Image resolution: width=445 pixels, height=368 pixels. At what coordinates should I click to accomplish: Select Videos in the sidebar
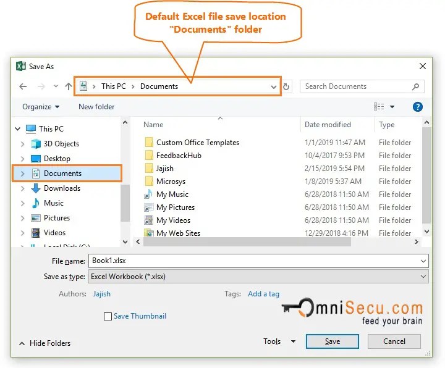[55, 233]
